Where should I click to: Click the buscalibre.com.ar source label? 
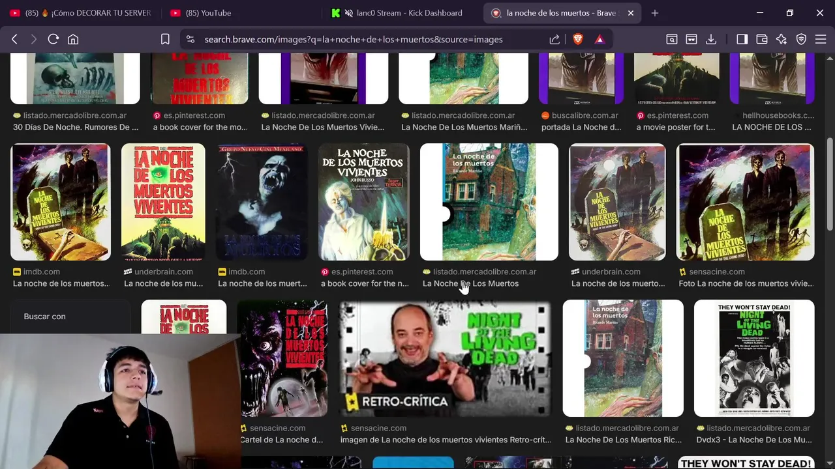click(x=585, y=115)
